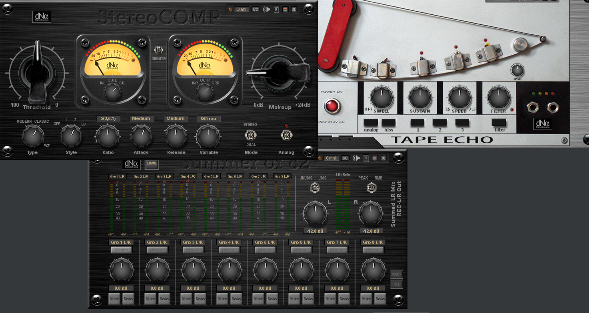Click the dNa logo on Tape Echo
The width and height of the screenshot is (589, 313).
pyautogui.click(x=543, y=124)
